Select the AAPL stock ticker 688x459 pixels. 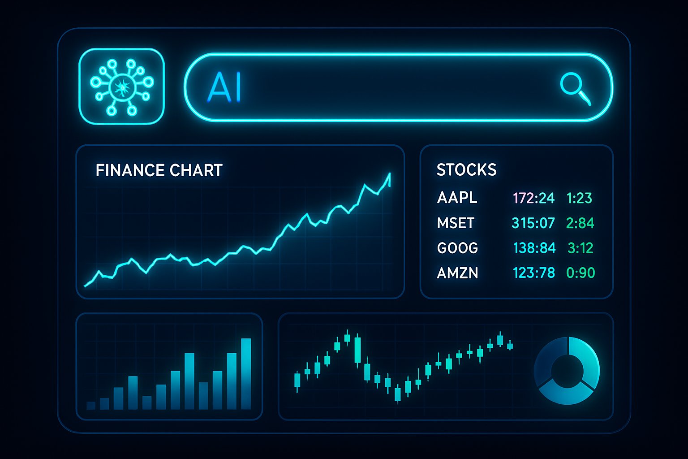[x=457, y=198]
